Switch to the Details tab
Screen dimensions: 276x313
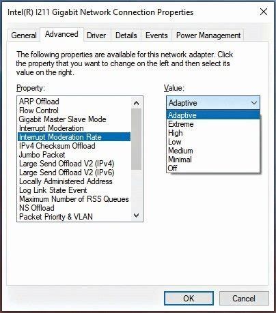pyautogui.click(x=126, y=35)
